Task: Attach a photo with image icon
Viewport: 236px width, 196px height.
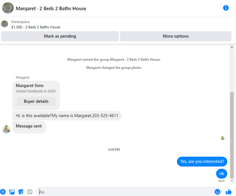Action: pyautogui.click(x=12, y=192)
